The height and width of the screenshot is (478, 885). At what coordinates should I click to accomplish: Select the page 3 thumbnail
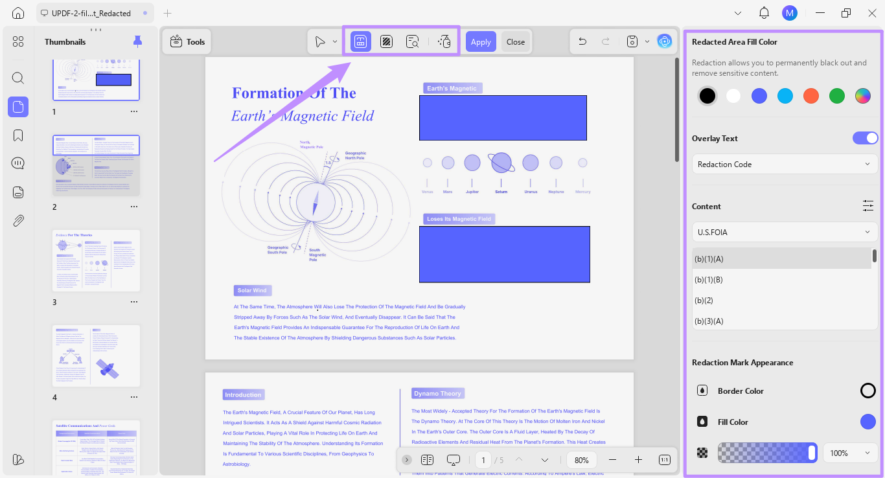(x=96, y=260)
